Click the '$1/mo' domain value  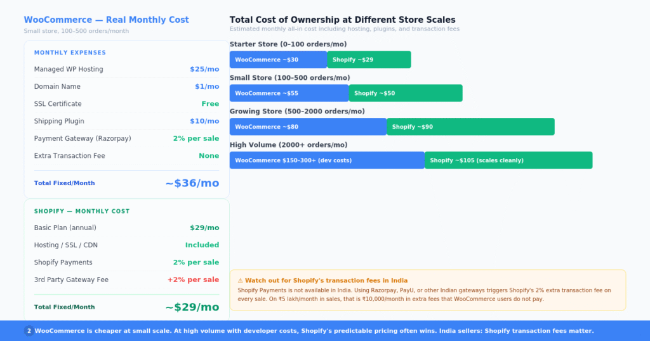pos(207,86)
